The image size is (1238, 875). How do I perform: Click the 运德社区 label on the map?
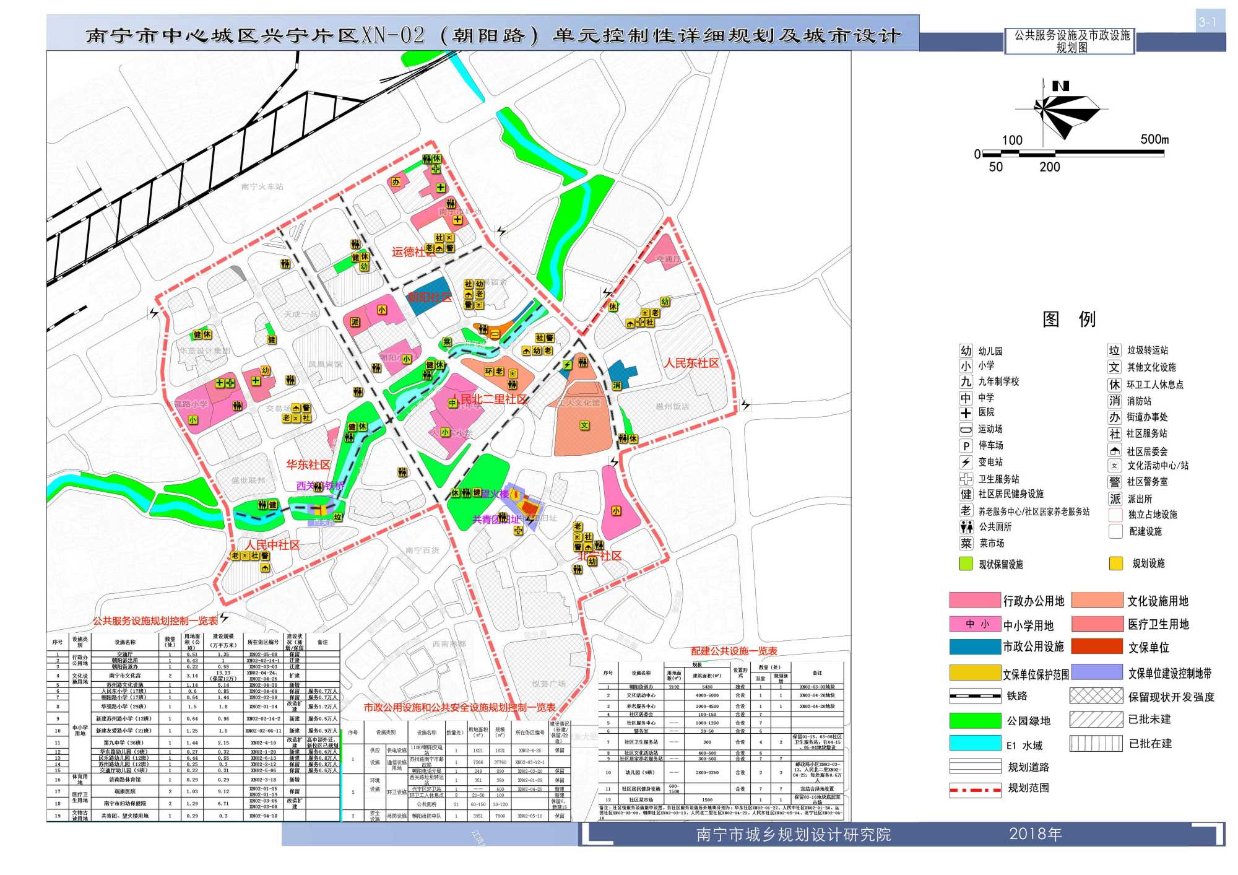(x=413, y=252)
